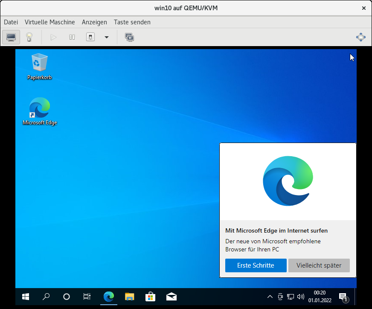372x309 pixels.
Task: Click the Show desktop strip
Action: 355,297
